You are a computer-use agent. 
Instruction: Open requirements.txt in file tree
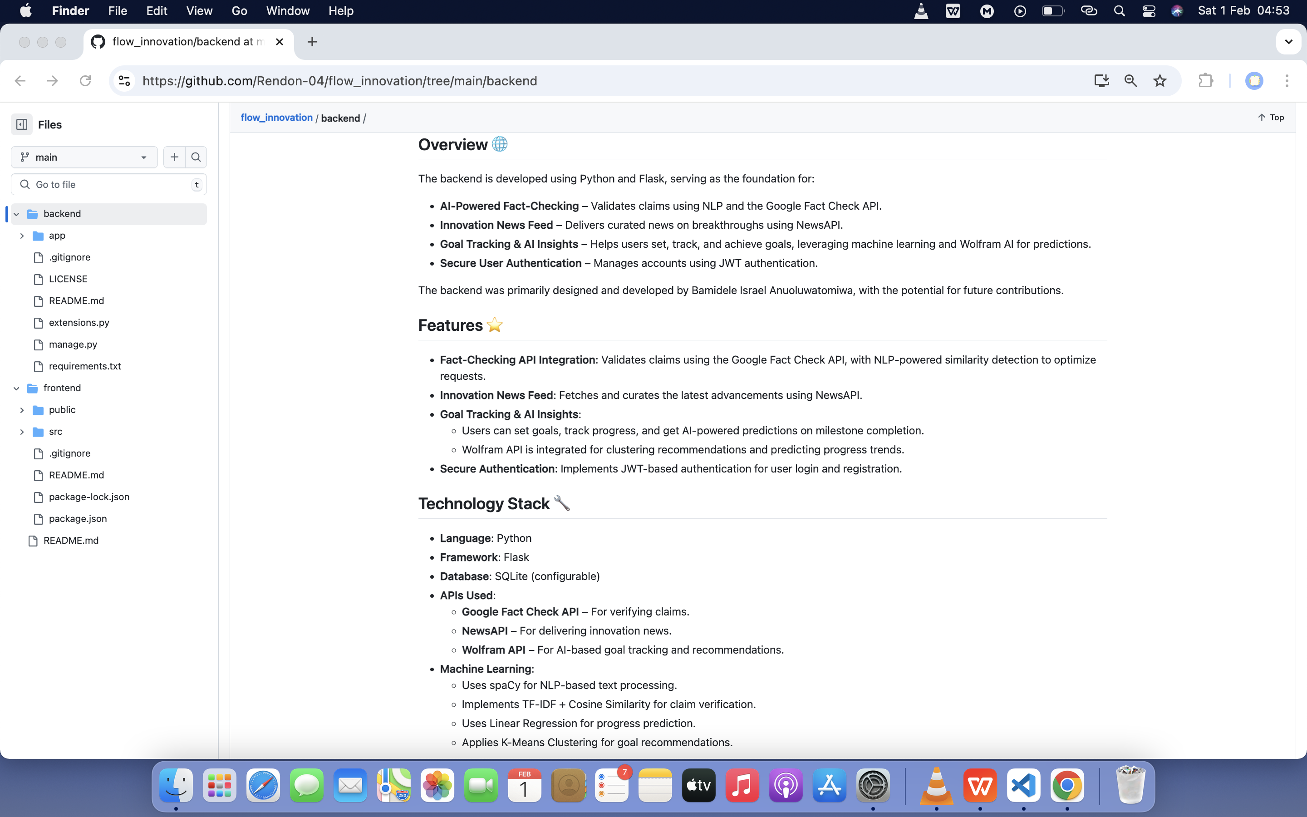pos(85,366)
